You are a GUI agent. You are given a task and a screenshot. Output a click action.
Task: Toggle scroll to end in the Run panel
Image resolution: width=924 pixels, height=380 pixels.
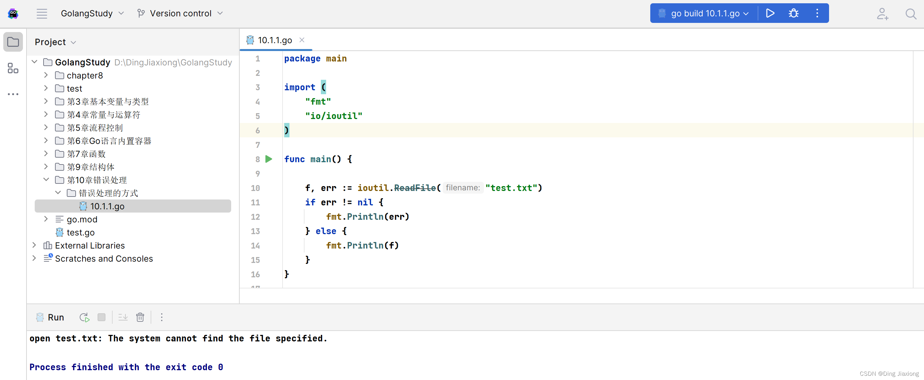tap(123, 317)
